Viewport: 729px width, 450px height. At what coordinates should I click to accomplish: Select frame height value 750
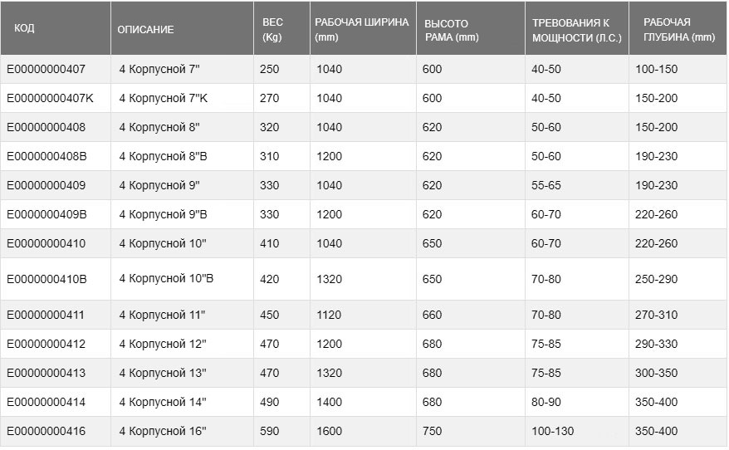click(432, 432)
